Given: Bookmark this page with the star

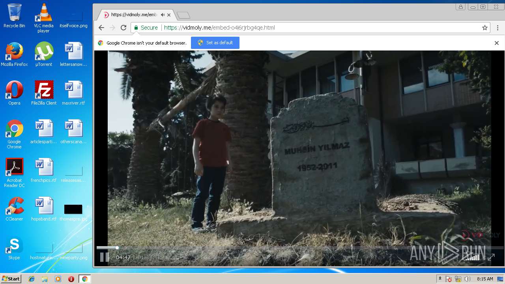Looking at the screenshot, I should point(485,28).
